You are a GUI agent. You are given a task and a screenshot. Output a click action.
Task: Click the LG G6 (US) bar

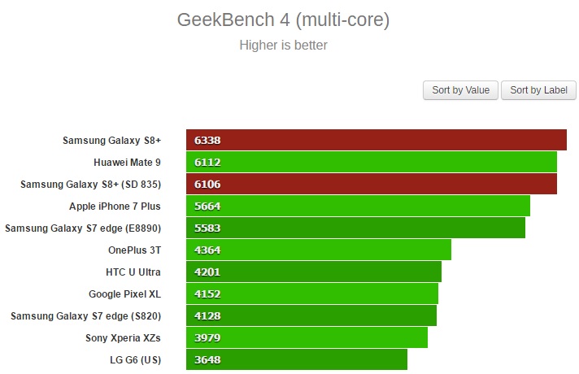(296, 359)
